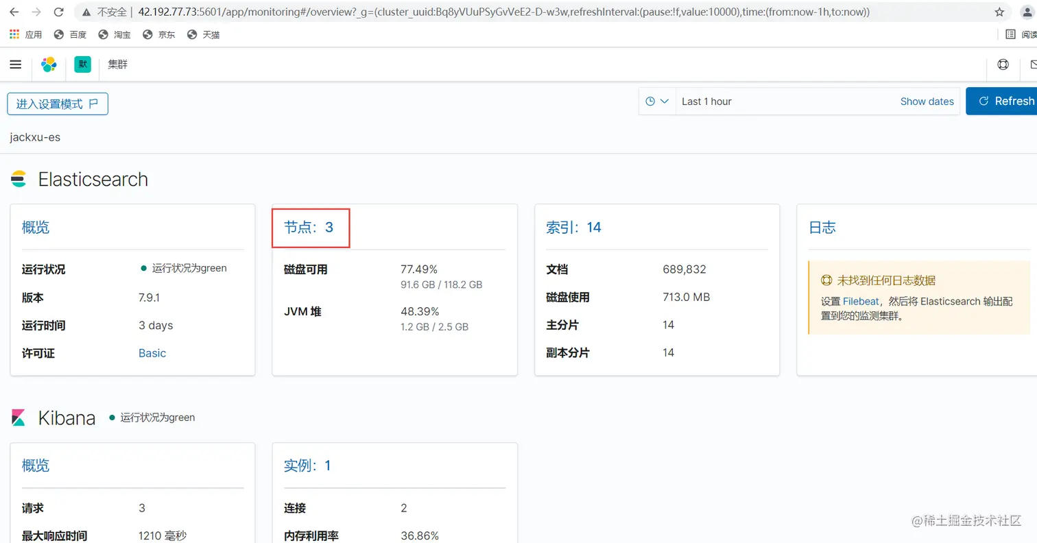The width and height of the screenshot is (1037, 543).
Task: Click 进入设置模式 button
Action: [x=58, y=104]
